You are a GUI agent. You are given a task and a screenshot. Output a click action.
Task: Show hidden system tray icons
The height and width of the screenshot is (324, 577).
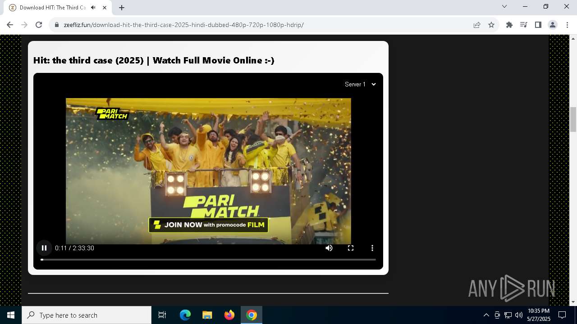(486, 315)
